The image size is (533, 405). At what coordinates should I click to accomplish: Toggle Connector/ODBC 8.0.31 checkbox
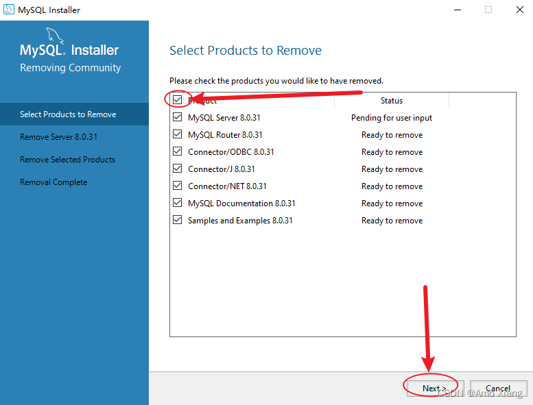177,151
